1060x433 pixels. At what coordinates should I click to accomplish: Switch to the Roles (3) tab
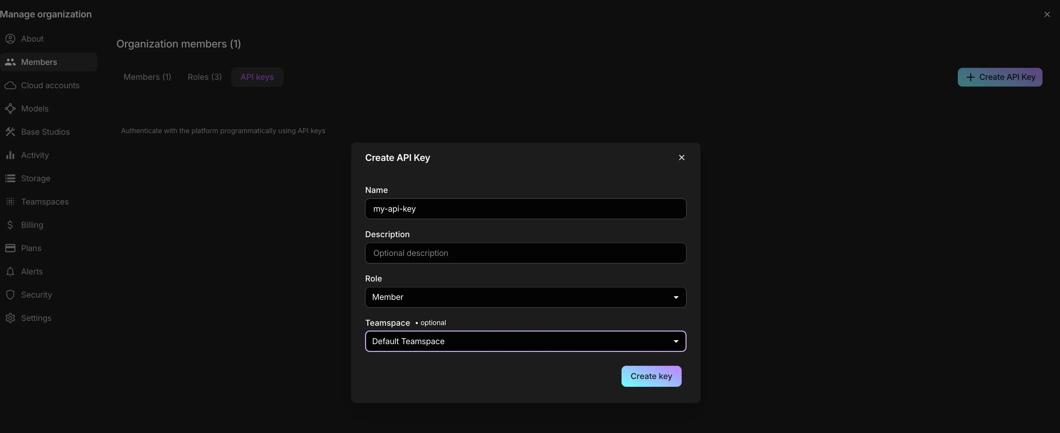pos(204,77)
